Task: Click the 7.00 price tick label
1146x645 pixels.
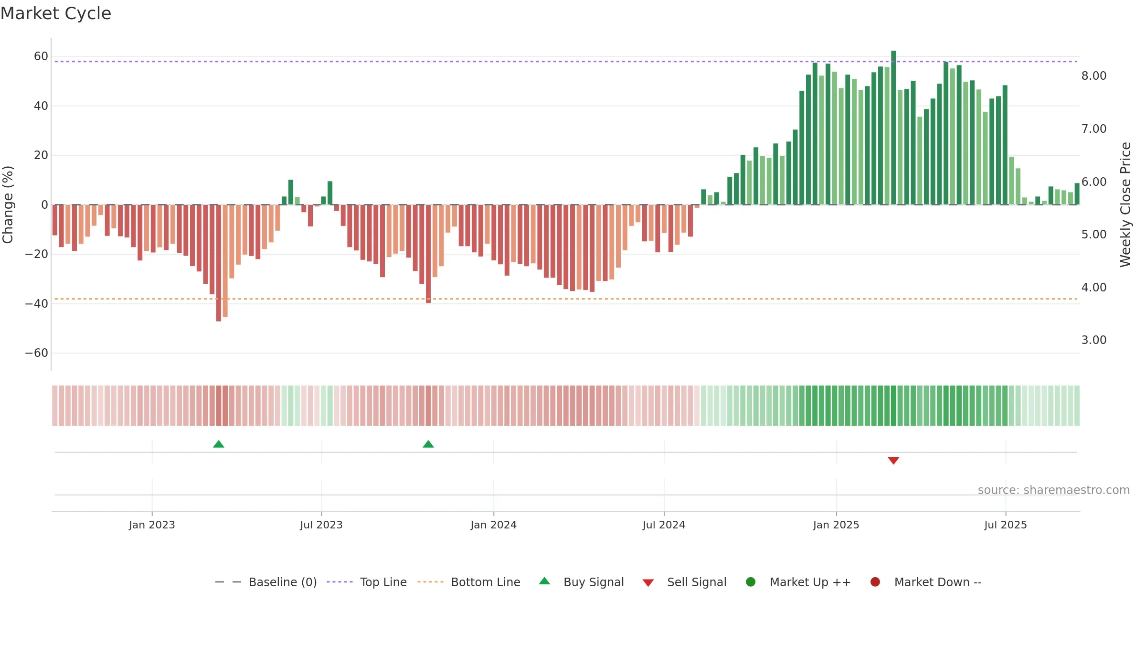Action: tap(1094, 129)
